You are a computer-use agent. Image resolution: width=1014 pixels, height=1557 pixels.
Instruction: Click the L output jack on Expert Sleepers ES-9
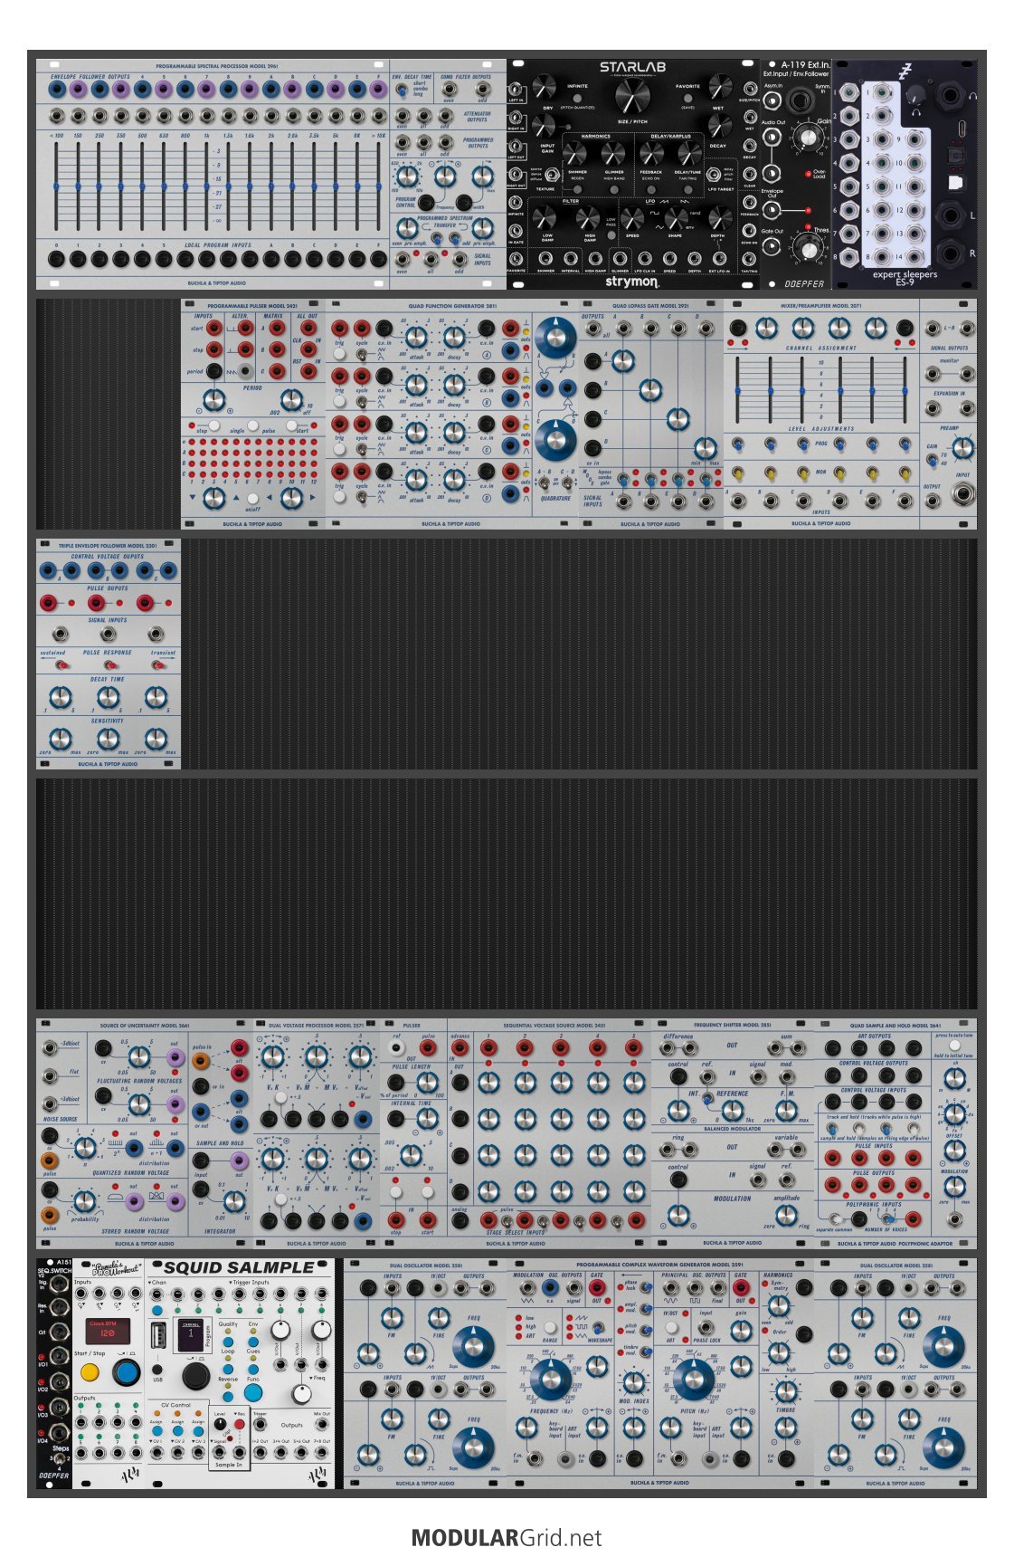pos(952,215)
